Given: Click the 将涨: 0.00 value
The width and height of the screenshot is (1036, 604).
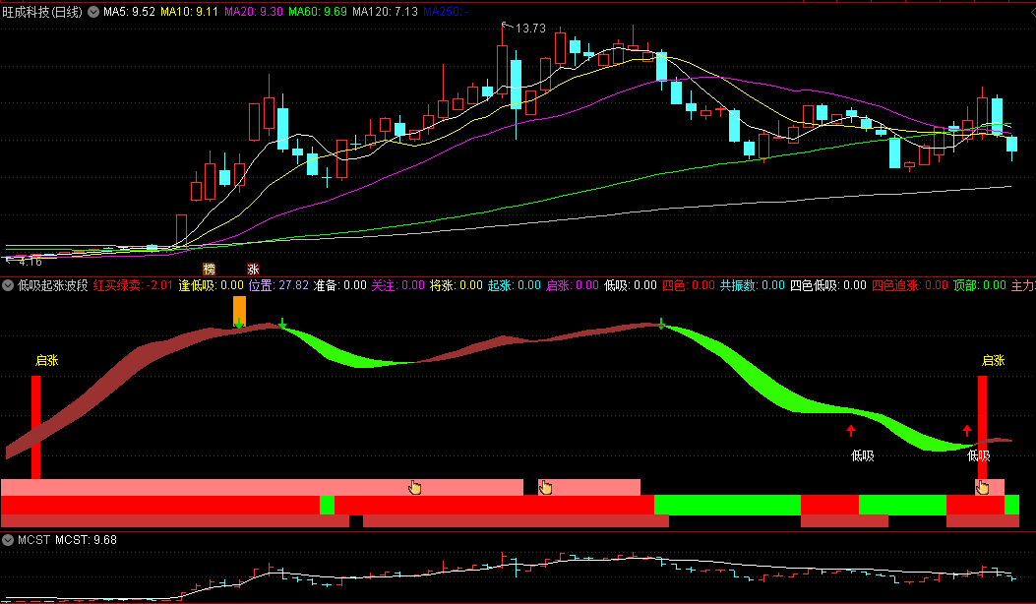Looking at the screenshot, I should click(457, 285).
